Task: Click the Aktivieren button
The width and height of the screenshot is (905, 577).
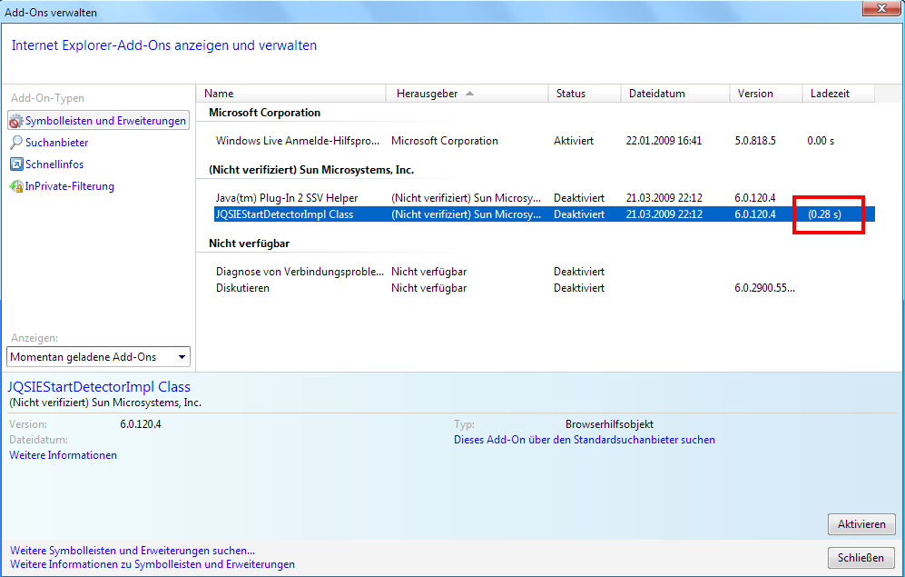Action: pos(861,524)
